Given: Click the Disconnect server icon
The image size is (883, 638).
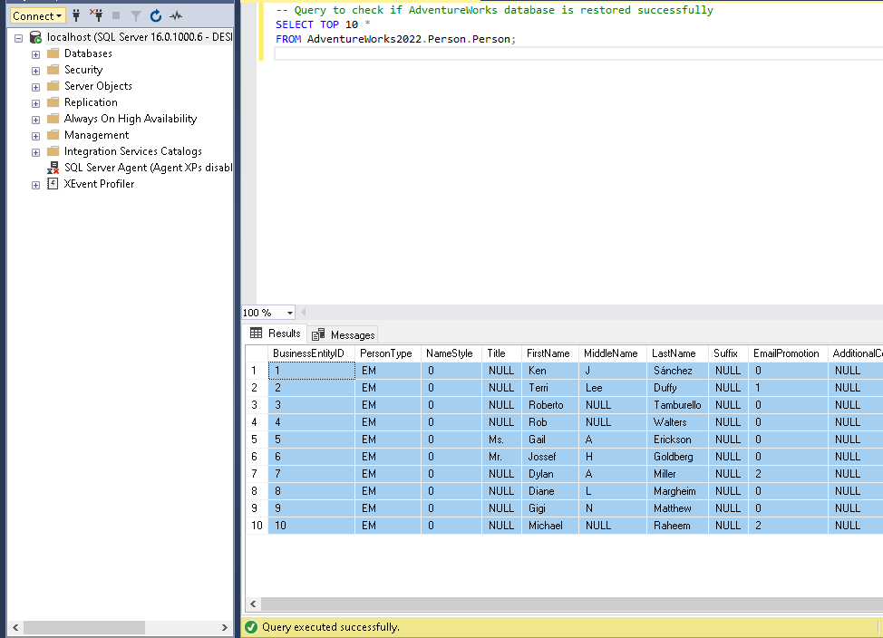Looking at the screenshot, I should (96, 15).
